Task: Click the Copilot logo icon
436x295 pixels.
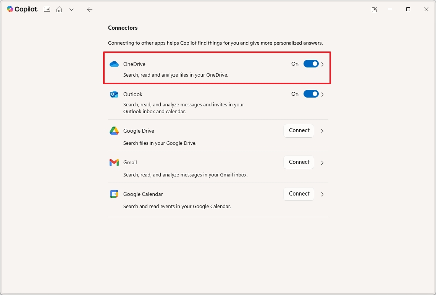Action: tap(10, 9)
